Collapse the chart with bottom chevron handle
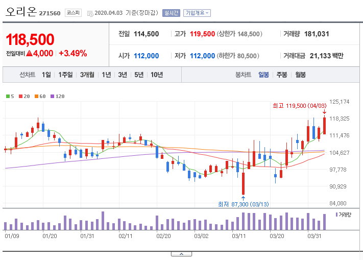Viewport: 363px width, 260px height. pos(182,254)
